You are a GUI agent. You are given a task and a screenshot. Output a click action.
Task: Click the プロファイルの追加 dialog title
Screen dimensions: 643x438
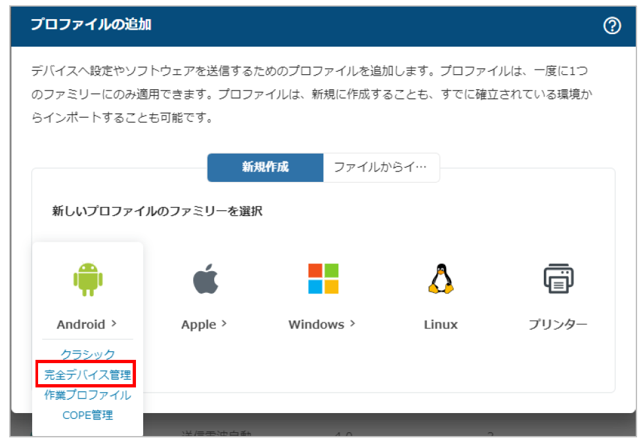click(91, 24)
